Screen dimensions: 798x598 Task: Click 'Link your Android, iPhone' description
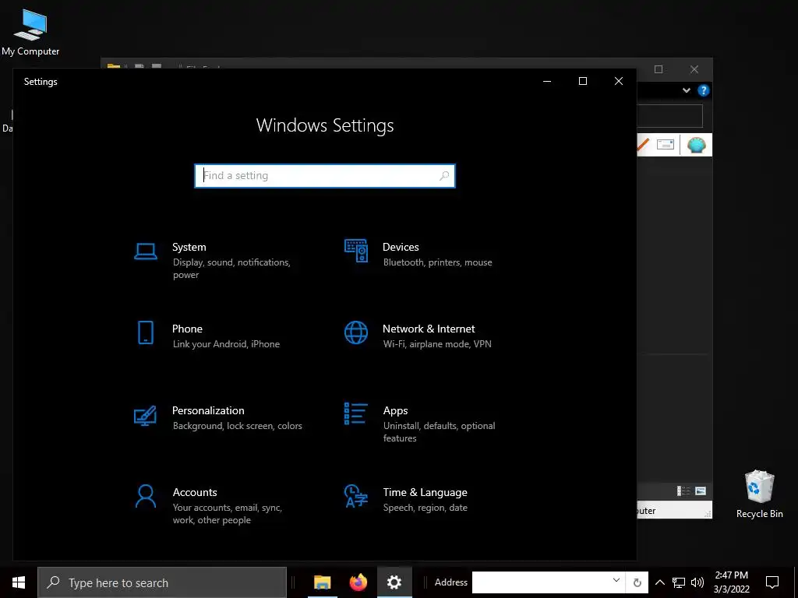pos(226,344)
